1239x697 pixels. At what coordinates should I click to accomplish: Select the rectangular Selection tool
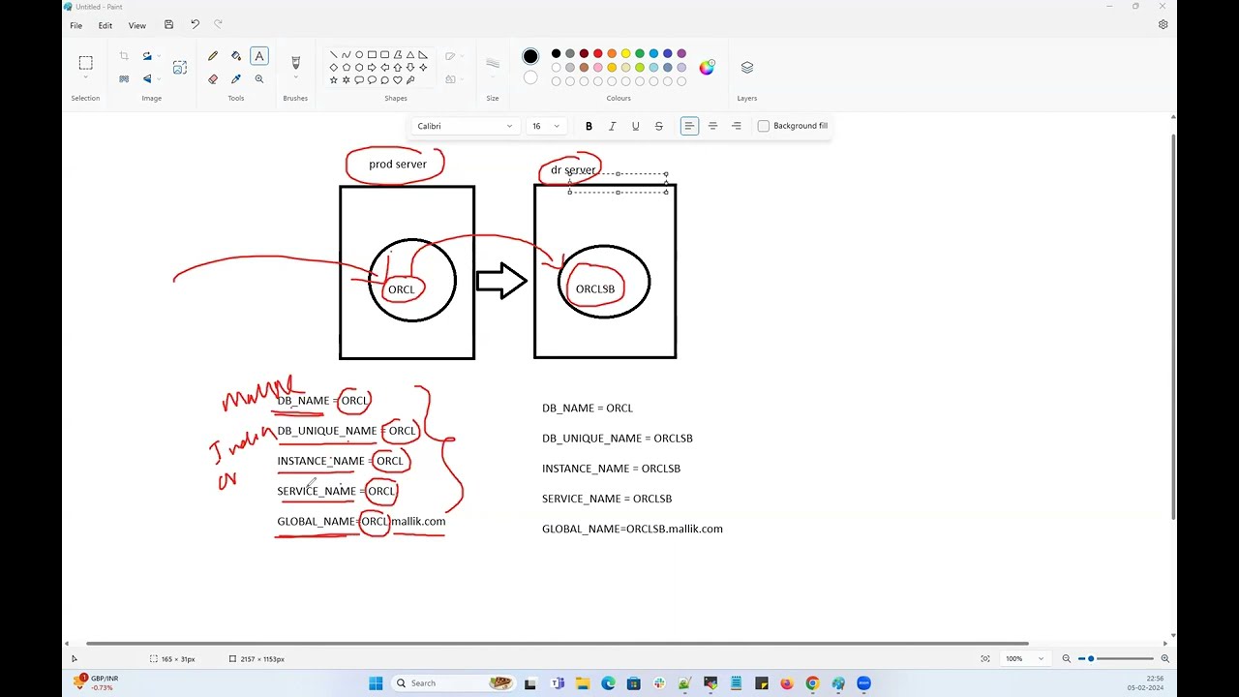tap(85, 63)
